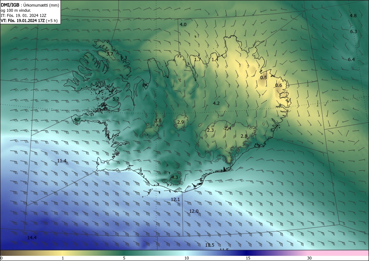Click the 11.4 value over the ocean

point(62,161)
